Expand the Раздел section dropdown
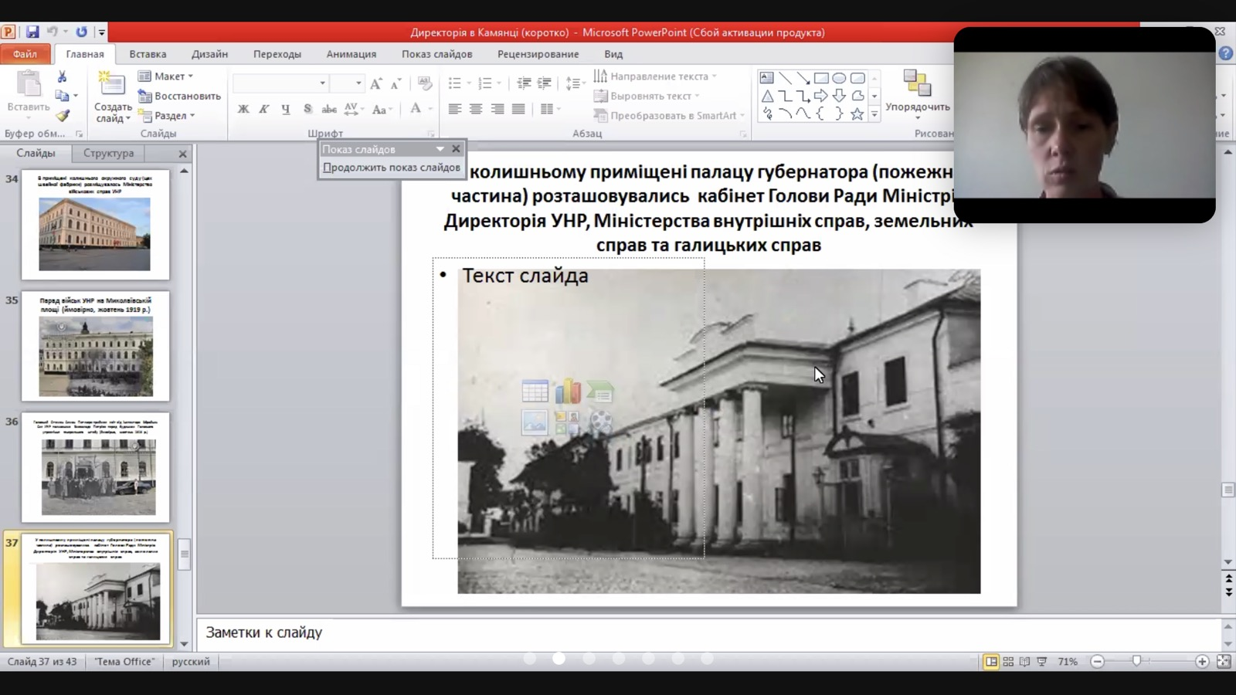 168,116
